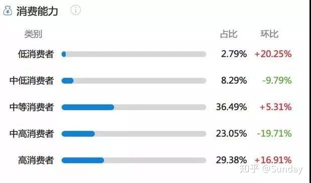Click the 中高消费者 progress bar
Viewport: 311px width, 183px height.
coord(134,134)
